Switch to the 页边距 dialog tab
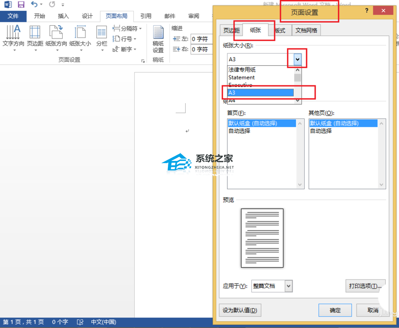 tap(231, 31)
